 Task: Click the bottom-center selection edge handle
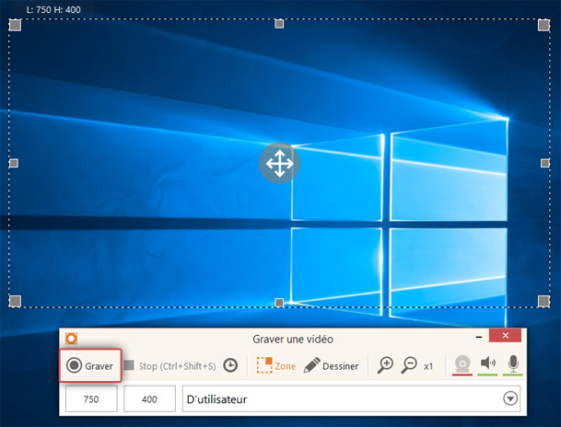coord(279,303)
